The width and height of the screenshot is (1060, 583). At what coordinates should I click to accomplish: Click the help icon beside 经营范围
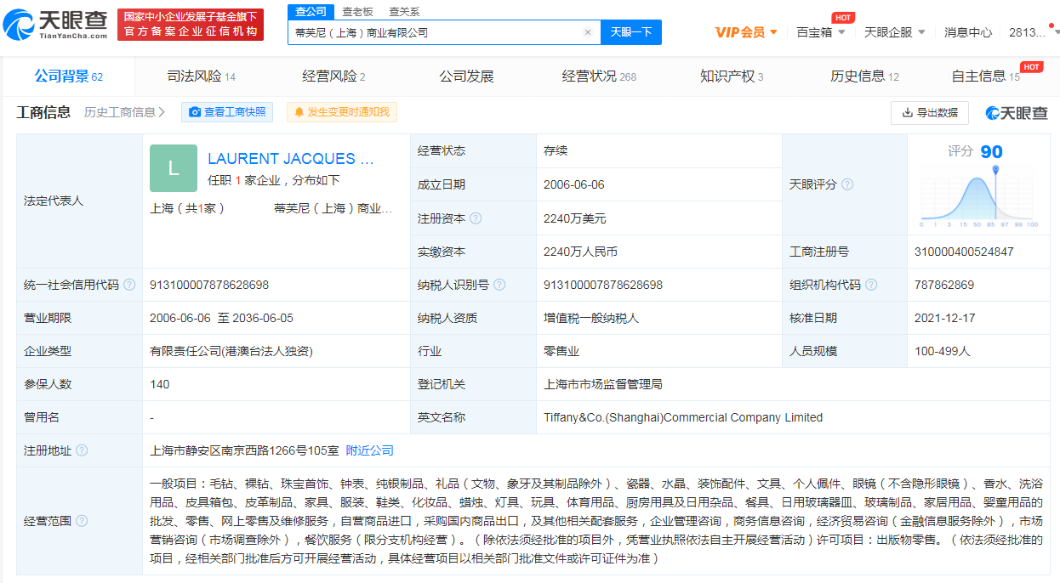82,520
